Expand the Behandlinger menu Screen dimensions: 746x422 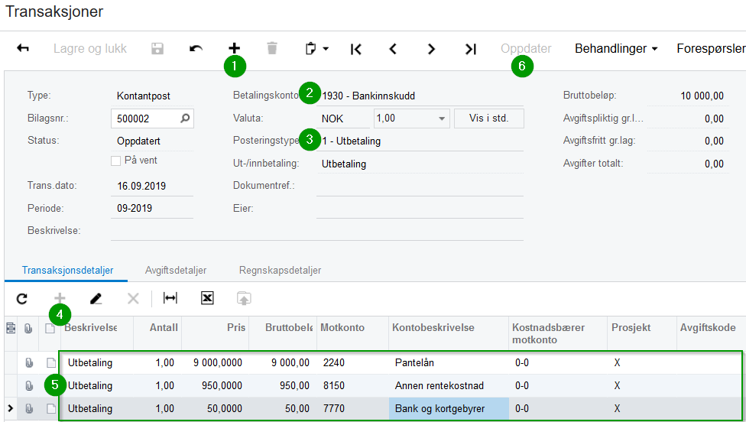(616, 49)
